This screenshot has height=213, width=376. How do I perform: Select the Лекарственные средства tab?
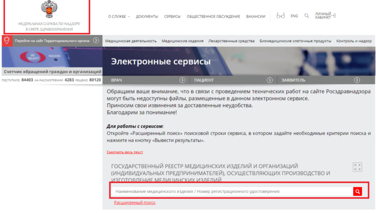click(231, 40)
